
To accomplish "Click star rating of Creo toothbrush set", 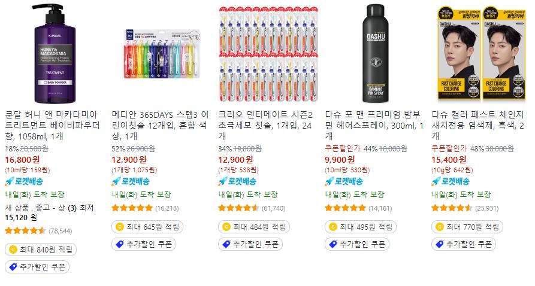I will pyautogui.click(x=238, y=208).
